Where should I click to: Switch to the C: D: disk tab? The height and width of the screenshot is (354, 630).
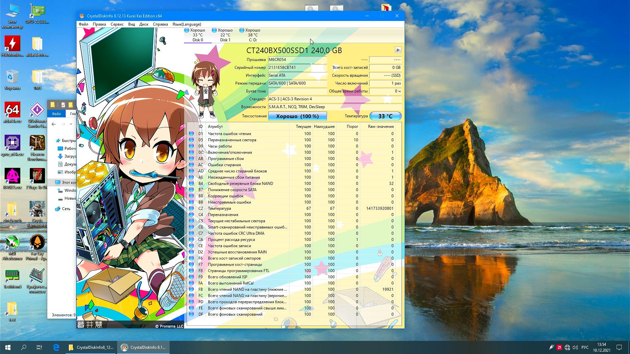(x=253, y=35)
